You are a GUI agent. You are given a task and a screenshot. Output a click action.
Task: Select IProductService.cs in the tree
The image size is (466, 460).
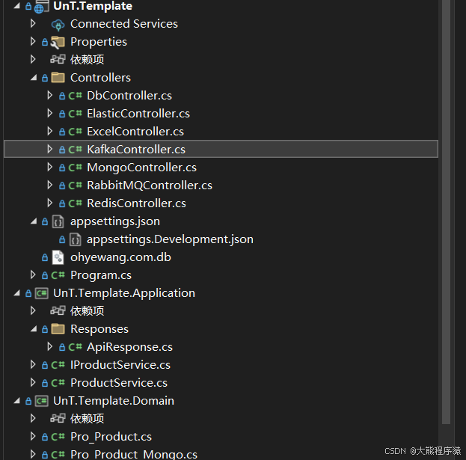(120, 365)
